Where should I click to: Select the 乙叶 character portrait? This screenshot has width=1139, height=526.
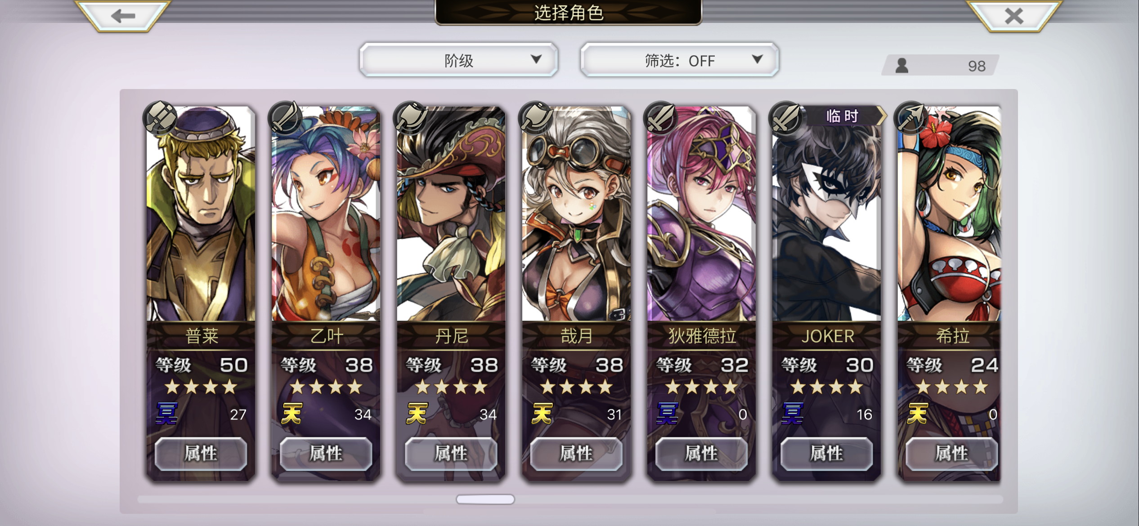326,214
